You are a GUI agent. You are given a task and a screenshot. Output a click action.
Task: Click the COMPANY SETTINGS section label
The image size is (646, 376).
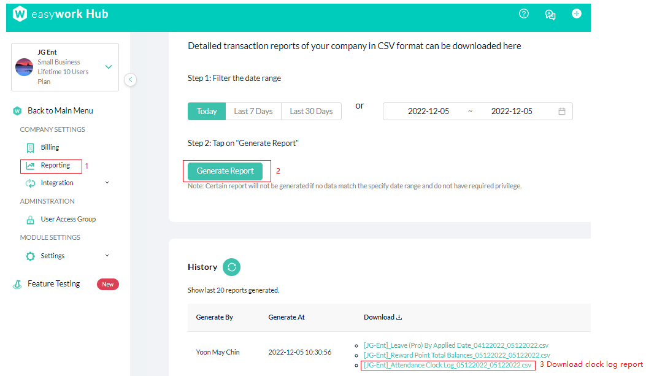52,129
